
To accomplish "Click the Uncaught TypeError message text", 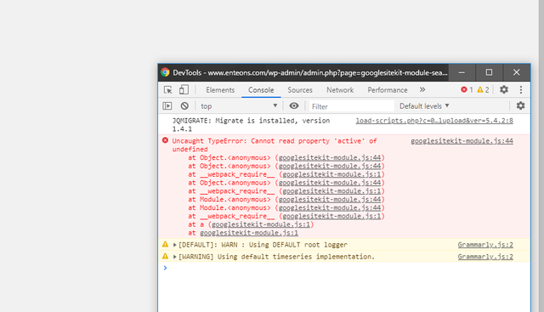I will click(275, 145).
